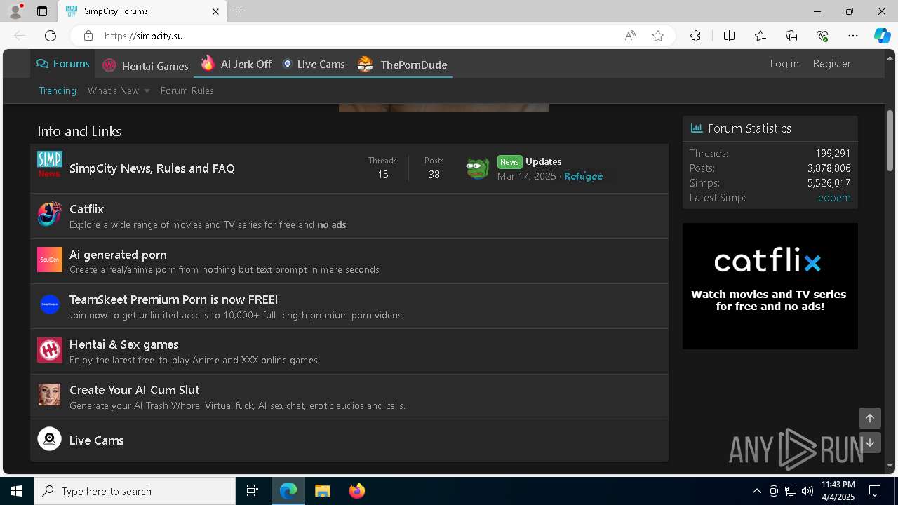Open Create Your AI Cum Slut link
This screenshot has width=898, height=505.
tap(134, 390)
